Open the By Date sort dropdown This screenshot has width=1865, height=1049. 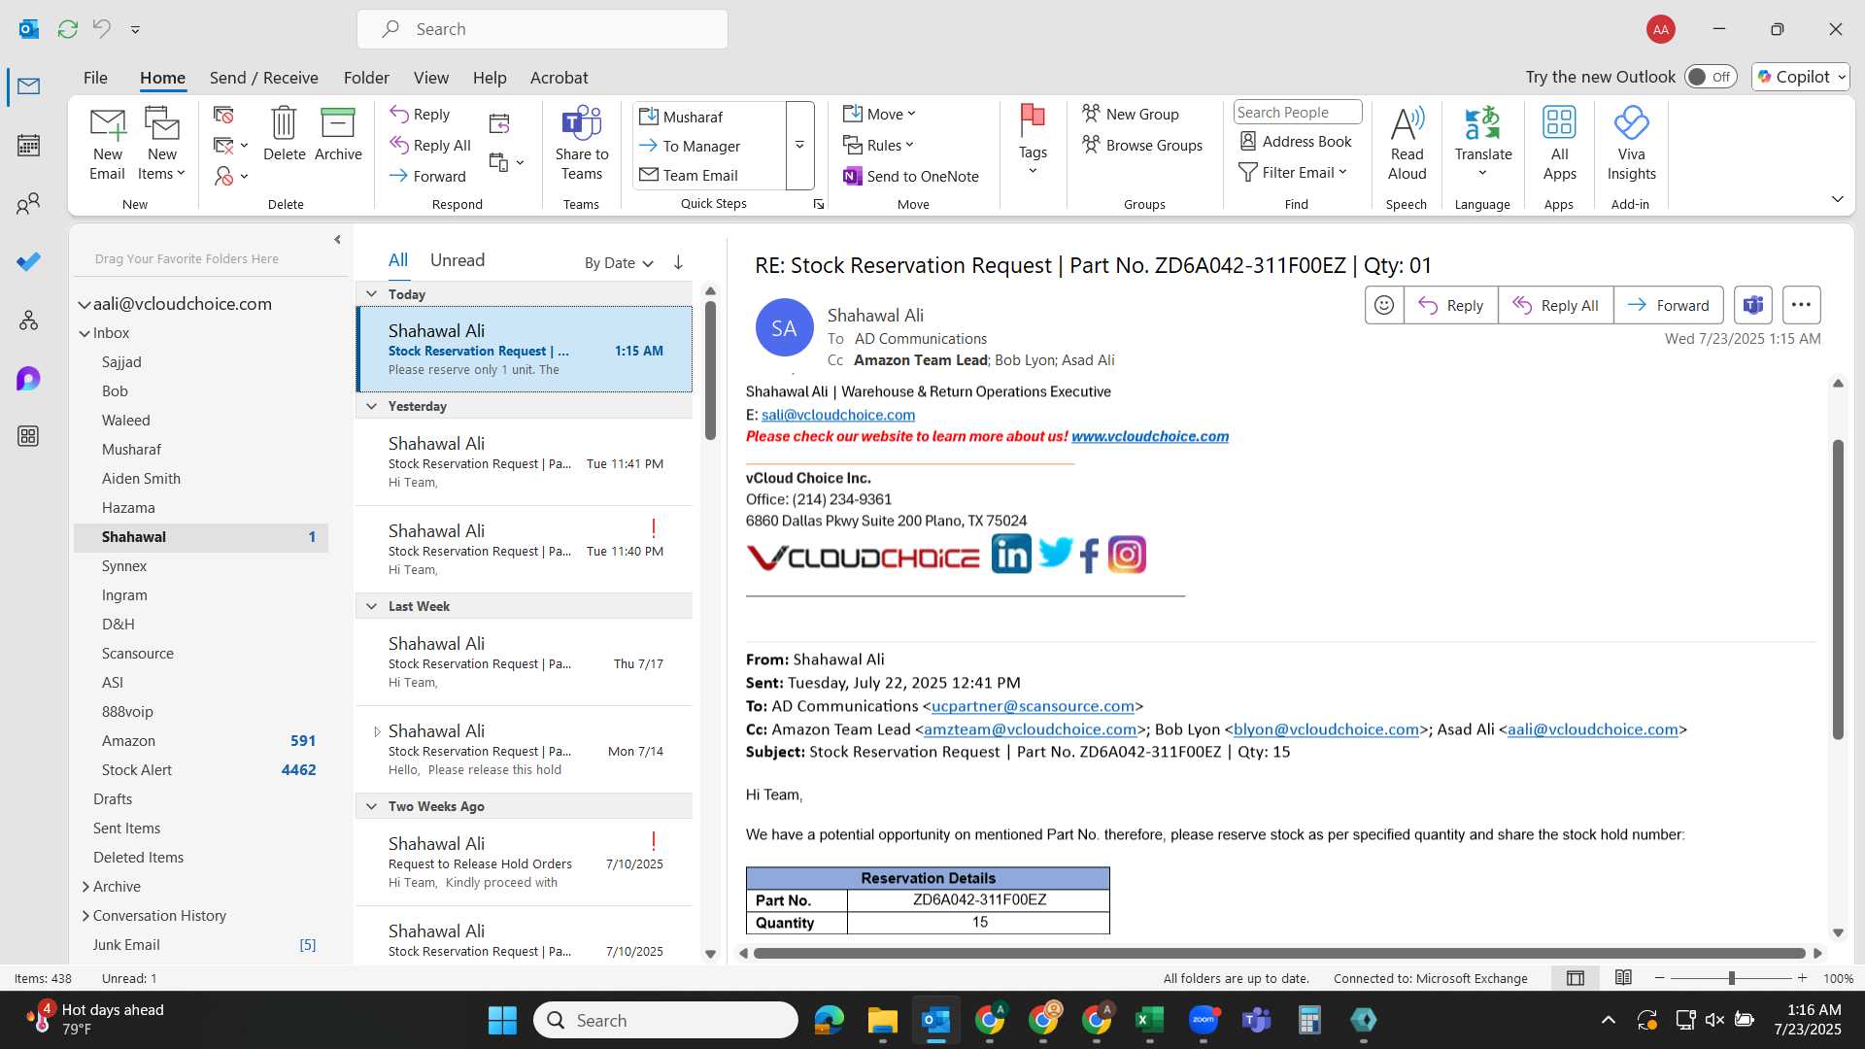[x=619, y=263]
